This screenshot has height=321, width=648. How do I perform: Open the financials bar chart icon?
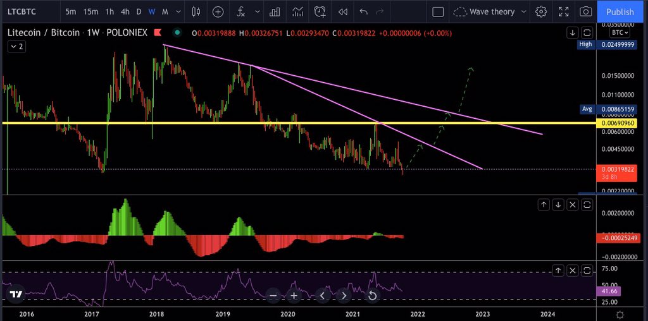tap(275, 12)
